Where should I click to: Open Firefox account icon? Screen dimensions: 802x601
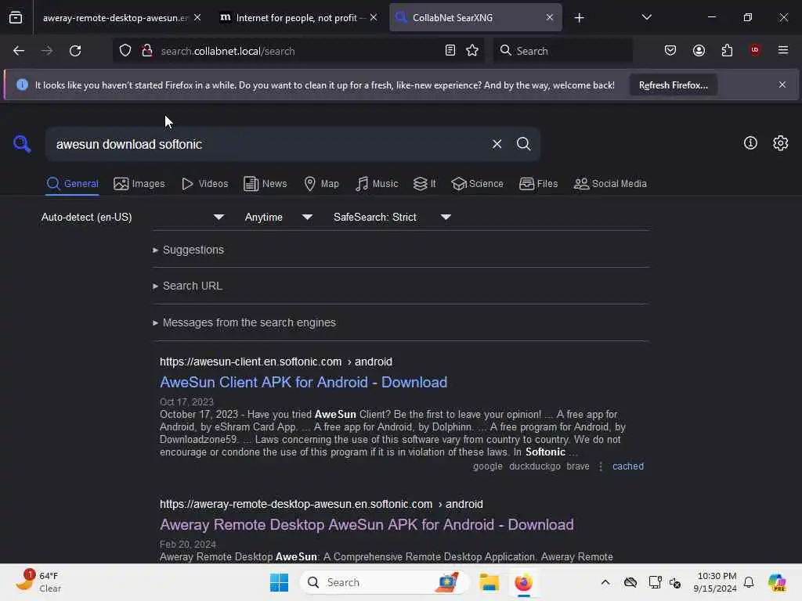[699, 50]
